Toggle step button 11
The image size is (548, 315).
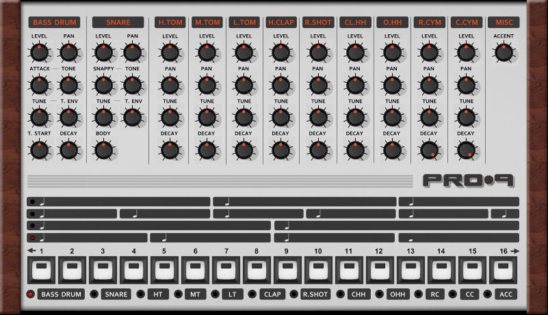[x=349, y=270]
